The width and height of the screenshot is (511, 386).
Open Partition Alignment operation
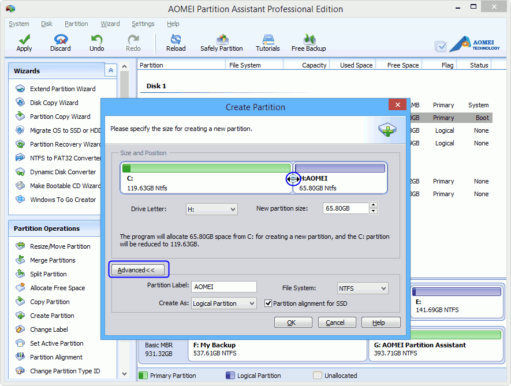pos(49,357)
